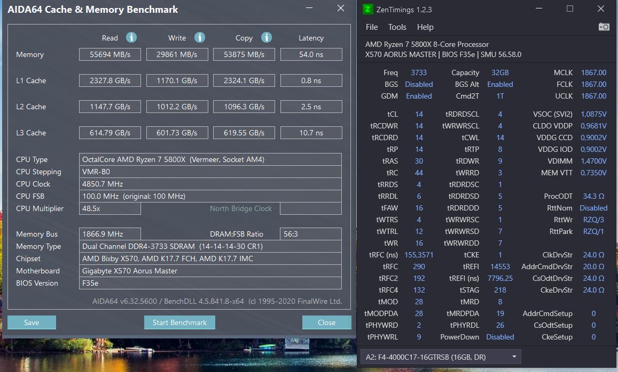Click the tREFI value 14553
618x372 pixels.
click(x=500, y=266)
